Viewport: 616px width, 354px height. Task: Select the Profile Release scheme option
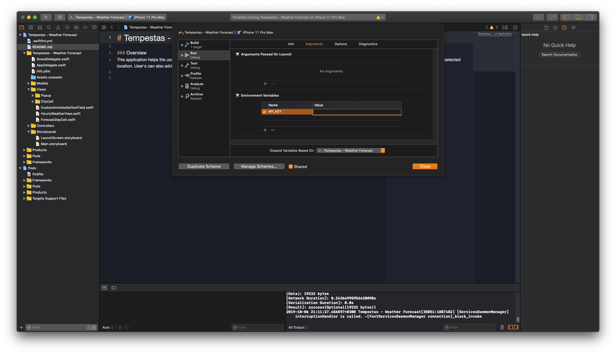196,76
